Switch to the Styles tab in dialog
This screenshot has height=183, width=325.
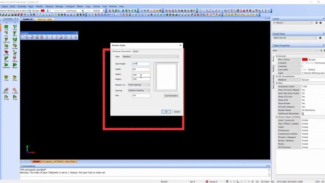pyautogui.click(x=136, y=51)
